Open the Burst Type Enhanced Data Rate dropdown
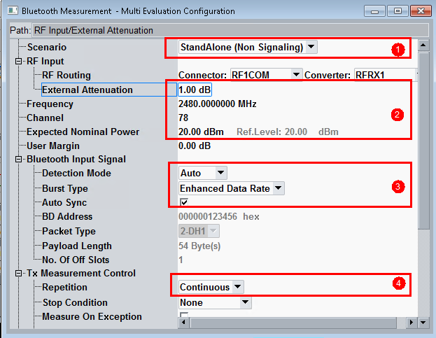Viewport: 436px width, 338px height. coord(232,188)
